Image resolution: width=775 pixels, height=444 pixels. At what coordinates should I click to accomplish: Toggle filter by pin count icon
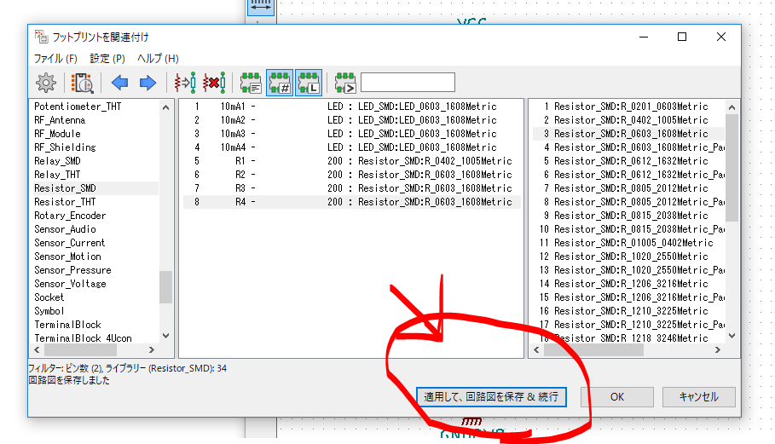280,83
